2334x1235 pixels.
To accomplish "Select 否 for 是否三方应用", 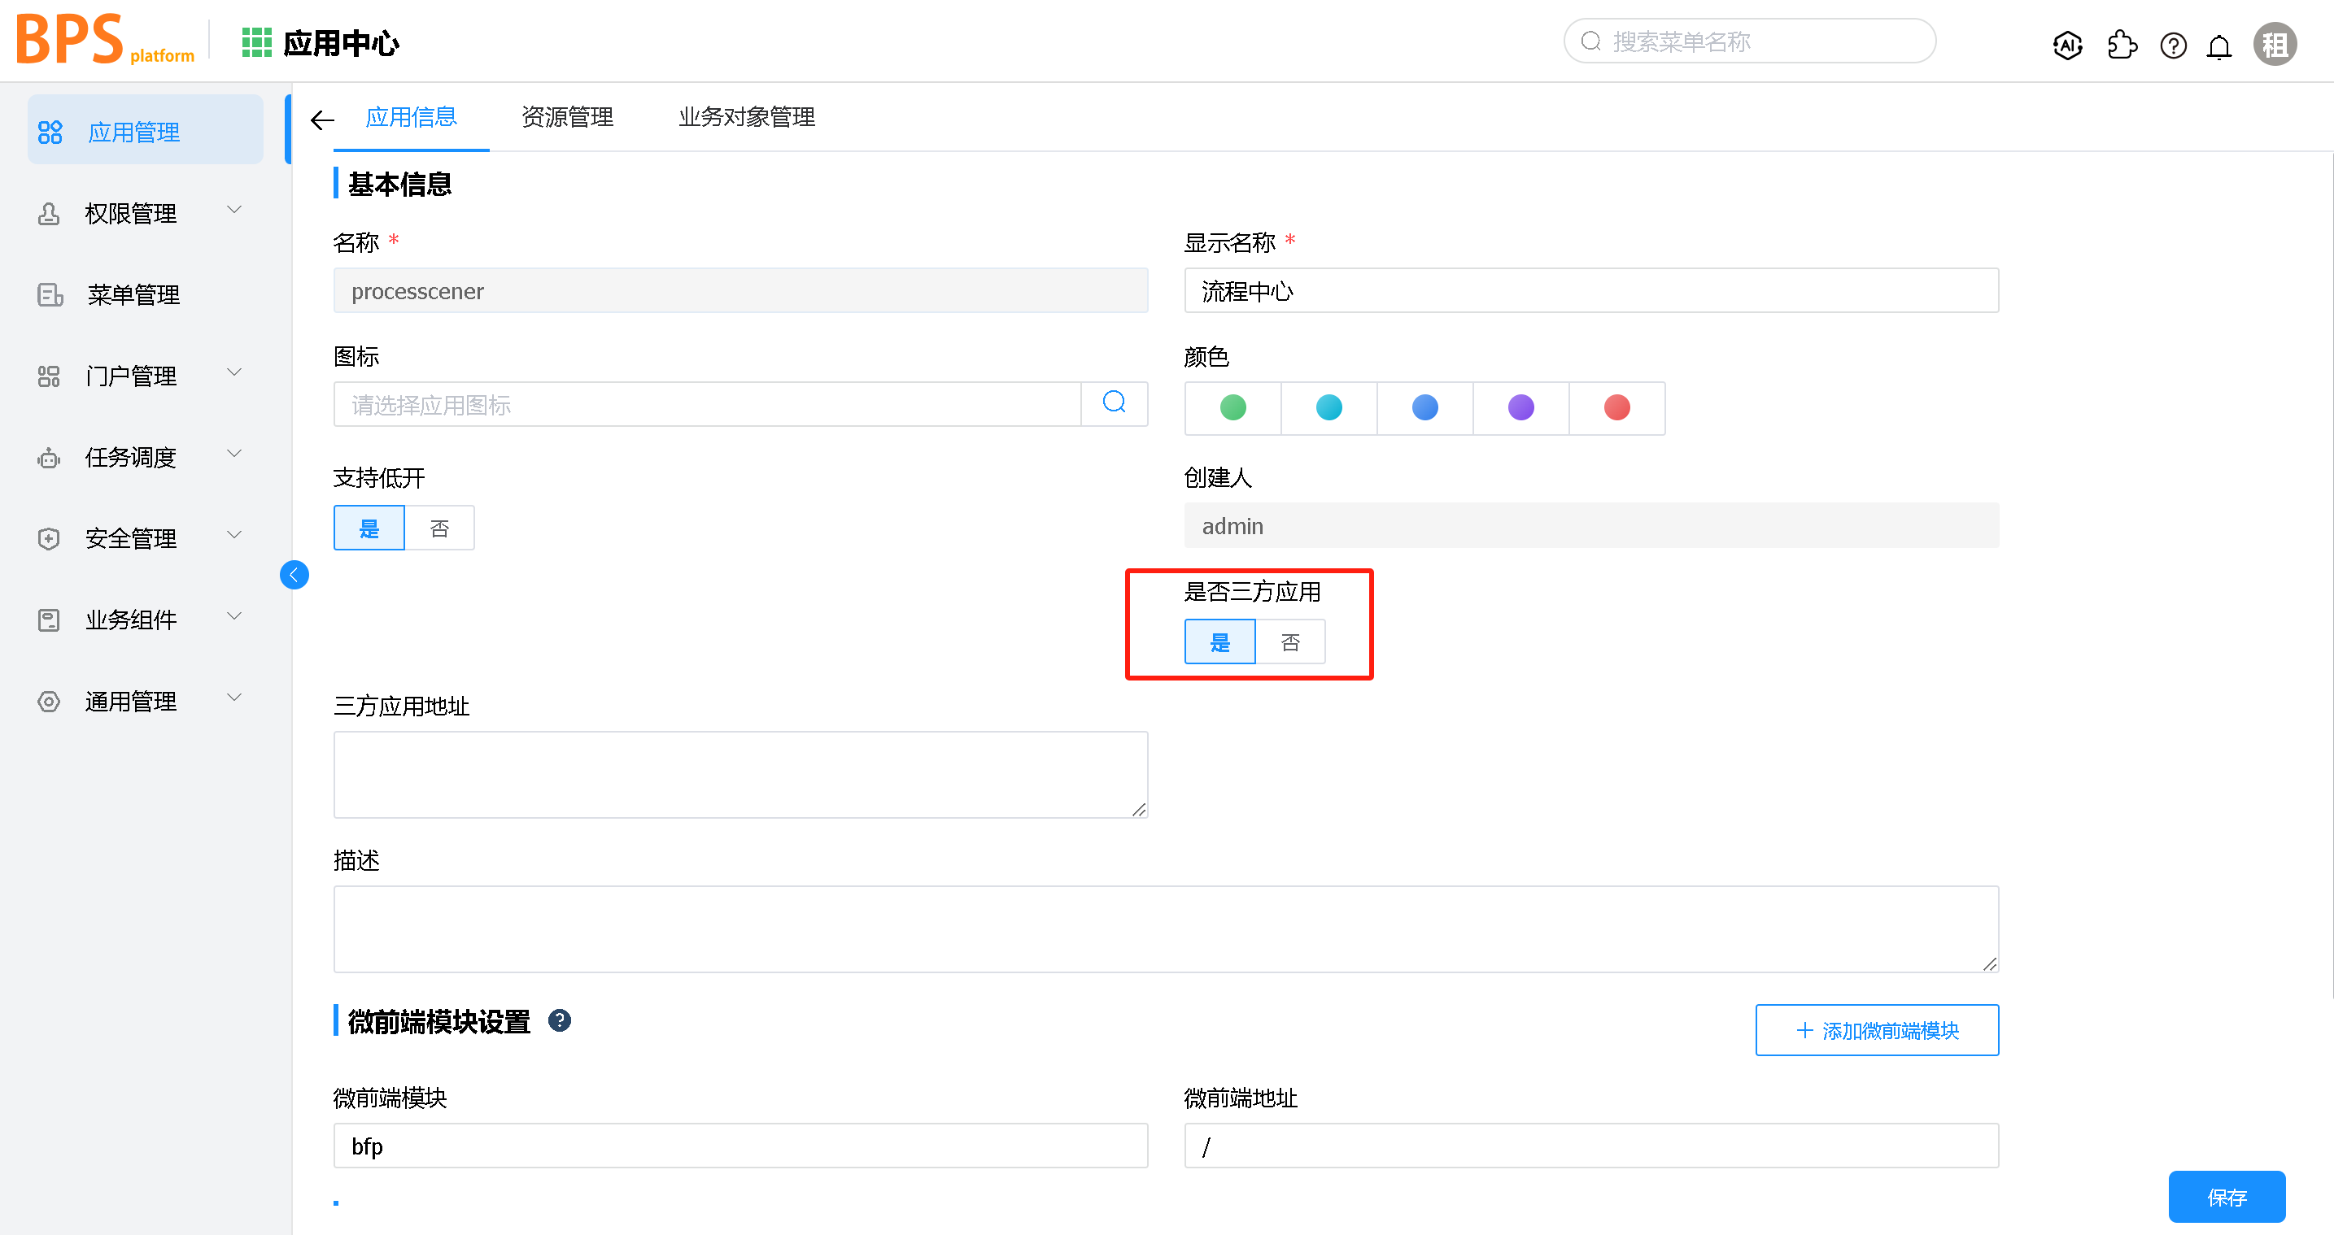I will [x=1290, y=643].
